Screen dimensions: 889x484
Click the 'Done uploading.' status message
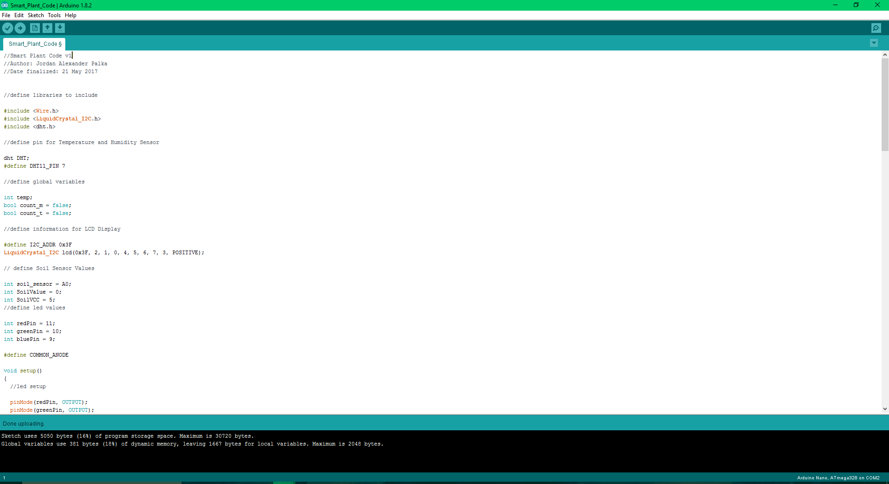point(24,424)
